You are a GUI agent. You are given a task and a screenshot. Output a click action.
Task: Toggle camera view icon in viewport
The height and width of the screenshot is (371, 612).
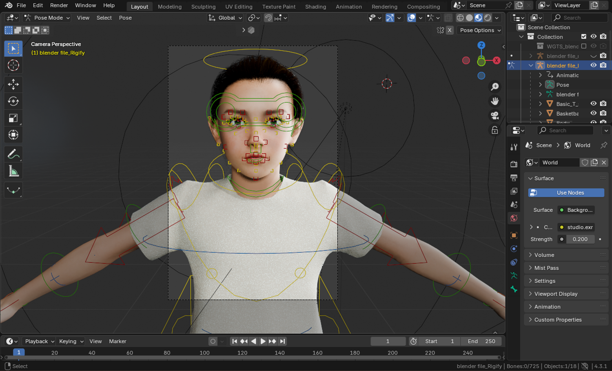coord(494,116)
